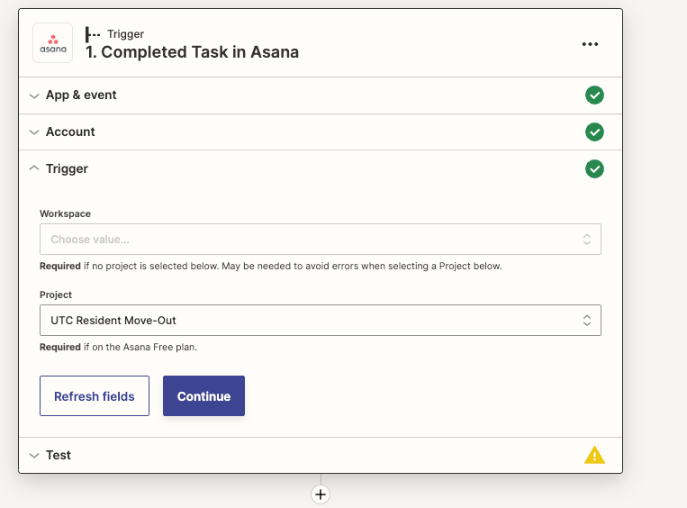Click the green checkmark beside Account

[594, 132]
